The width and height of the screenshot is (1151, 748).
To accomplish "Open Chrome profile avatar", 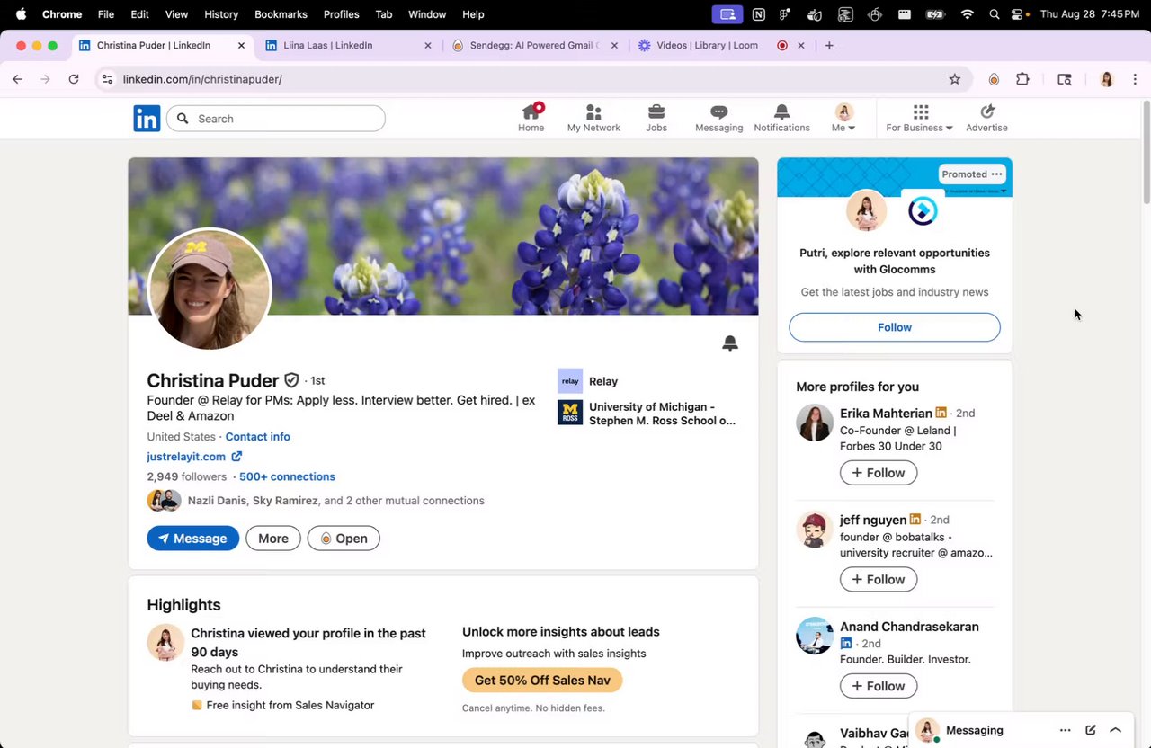I will (1107, 79).
